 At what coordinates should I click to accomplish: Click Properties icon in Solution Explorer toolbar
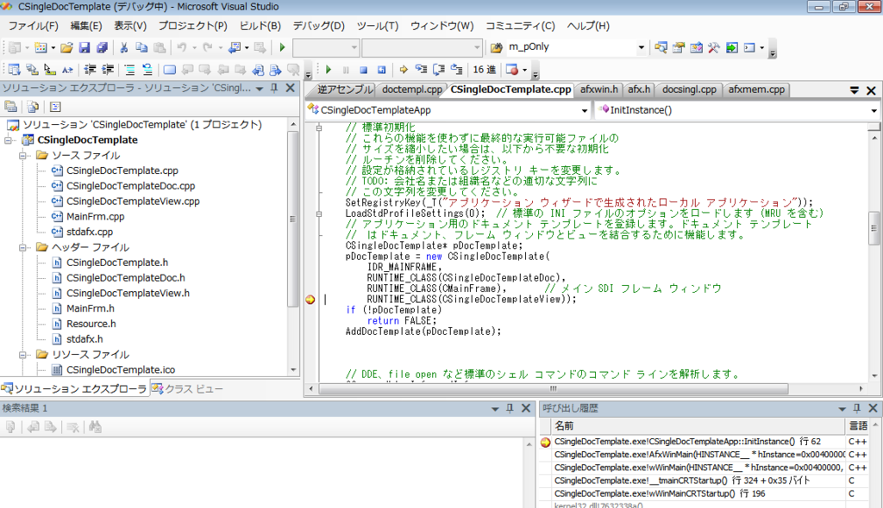[10, 107]
